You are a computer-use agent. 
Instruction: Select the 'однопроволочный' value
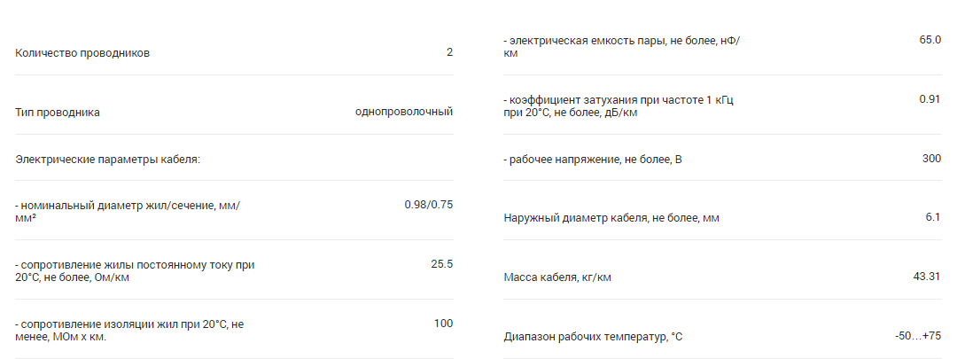[404, 113]
